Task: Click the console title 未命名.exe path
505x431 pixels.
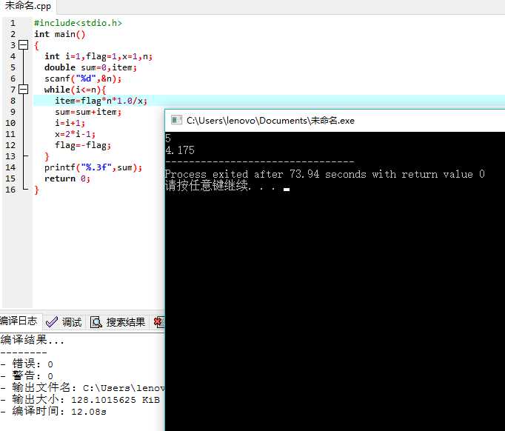Action: click(x=270, y=121)
